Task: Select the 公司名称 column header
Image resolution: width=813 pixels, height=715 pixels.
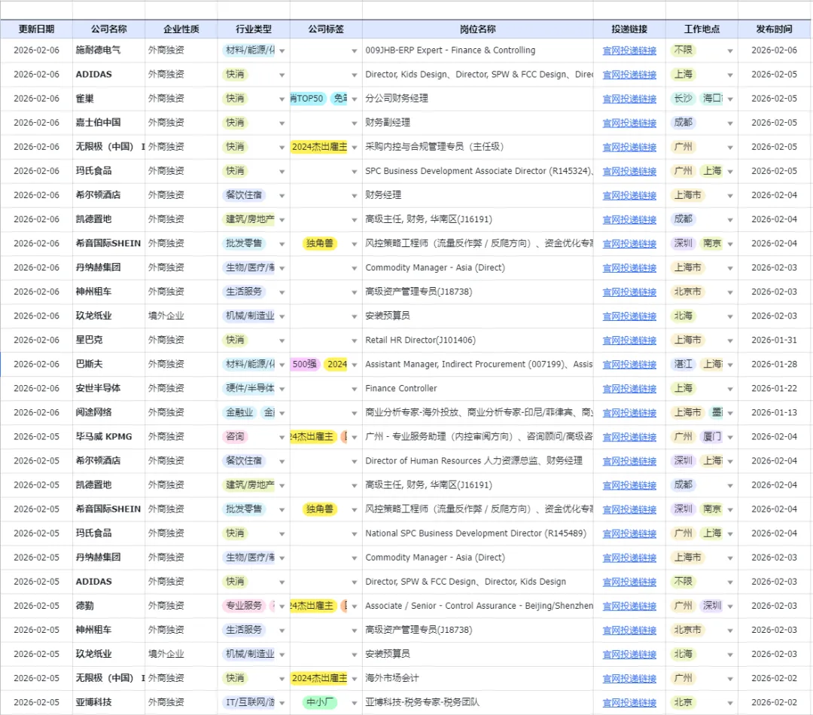Action: [109, 29]
